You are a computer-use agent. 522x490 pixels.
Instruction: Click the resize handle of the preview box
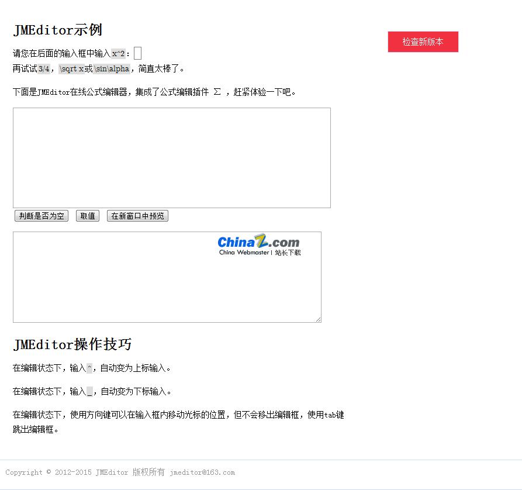click(319, 319)
